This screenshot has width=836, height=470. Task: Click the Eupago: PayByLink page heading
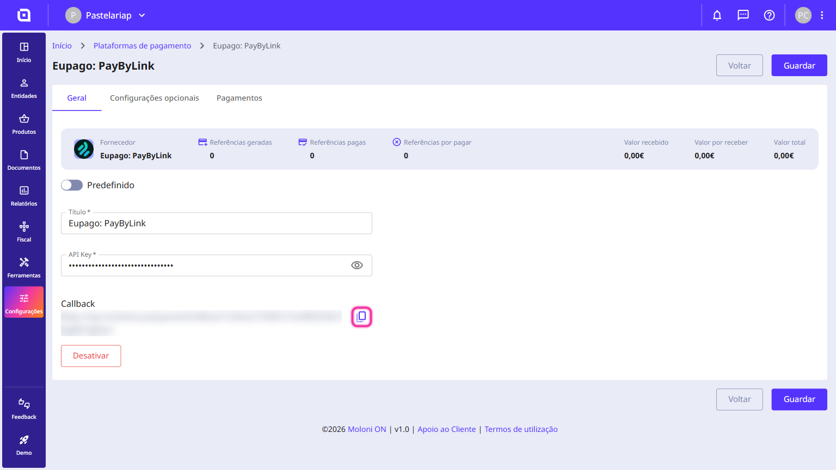[x=103, y=66]
